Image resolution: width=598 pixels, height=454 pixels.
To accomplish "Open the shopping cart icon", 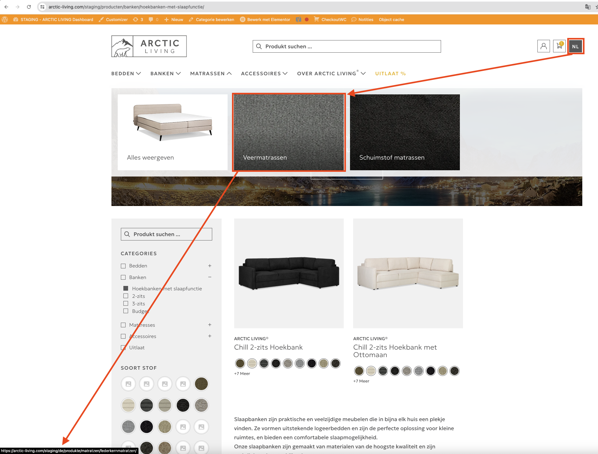I will click(x=559, y=46).
